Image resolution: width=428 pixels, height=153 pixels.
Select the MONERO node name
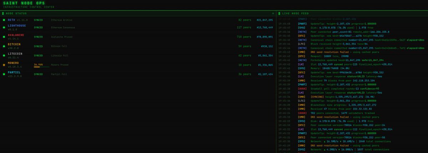tap(13, 63)
